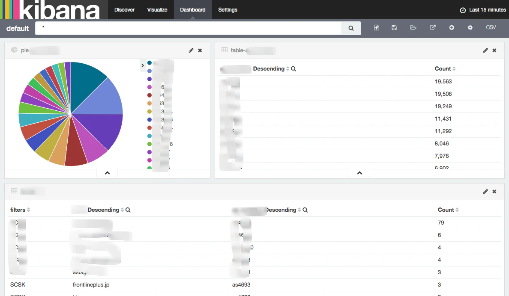Edit the pie visualization with the pencil icon

click(x=191, y=50)
